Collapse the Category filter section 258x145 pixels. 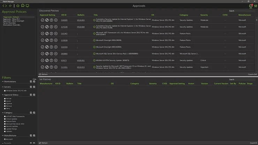tap(3, 113)
